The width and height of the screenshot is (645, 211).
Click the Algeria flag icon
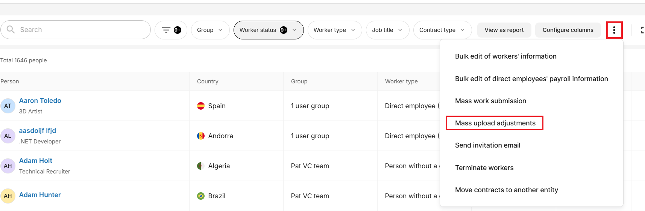pos(201,166)
